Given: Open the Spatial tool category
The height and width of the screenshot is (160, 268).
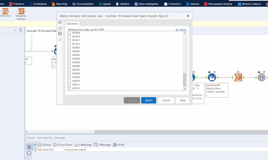Looking at the screenshot, I should [x=105, y=4].
